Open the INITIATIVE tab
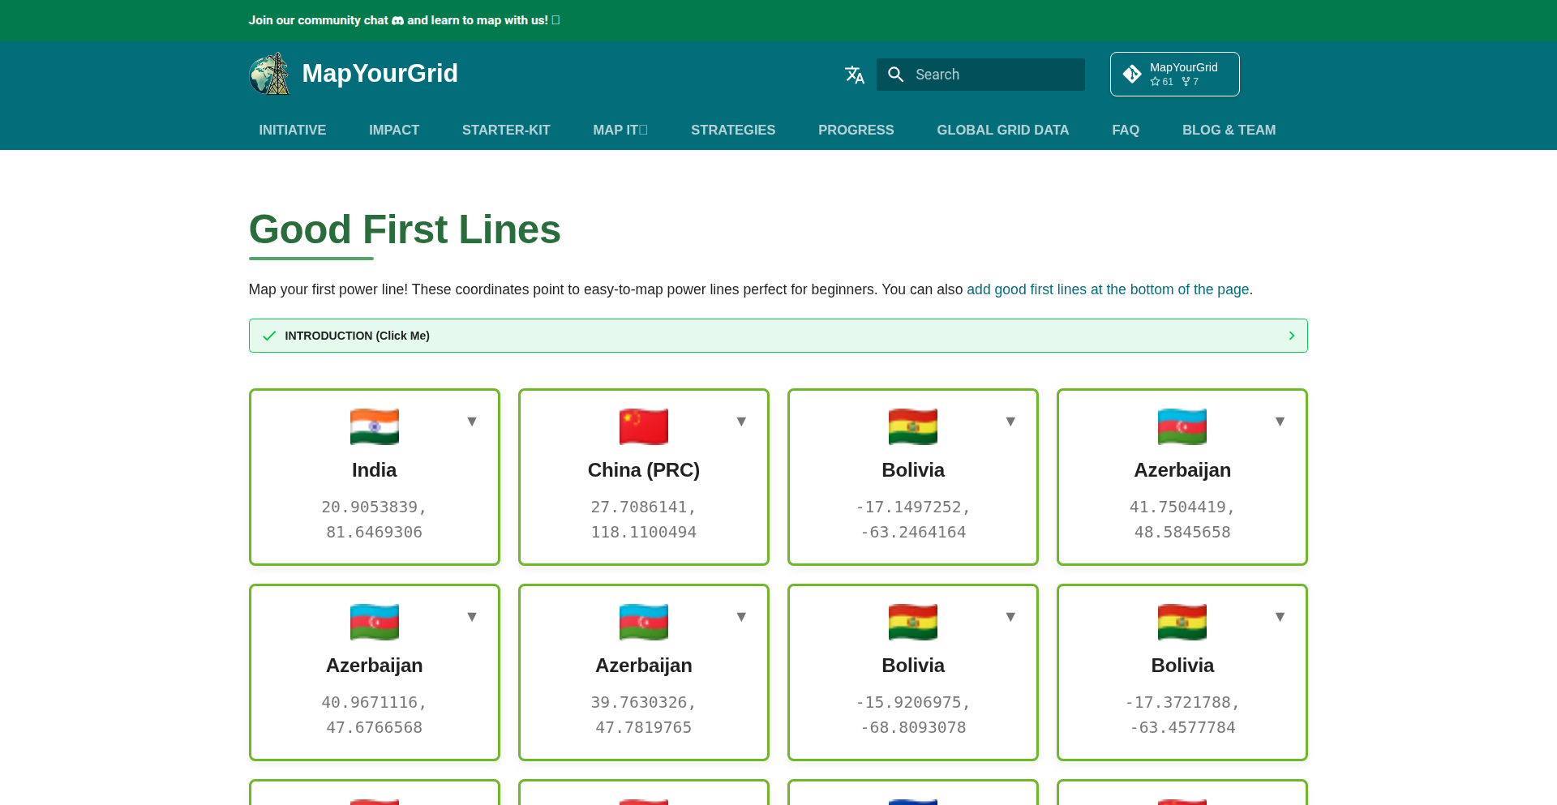This screenshot has height=805, width=1557. tap(293, 130)
